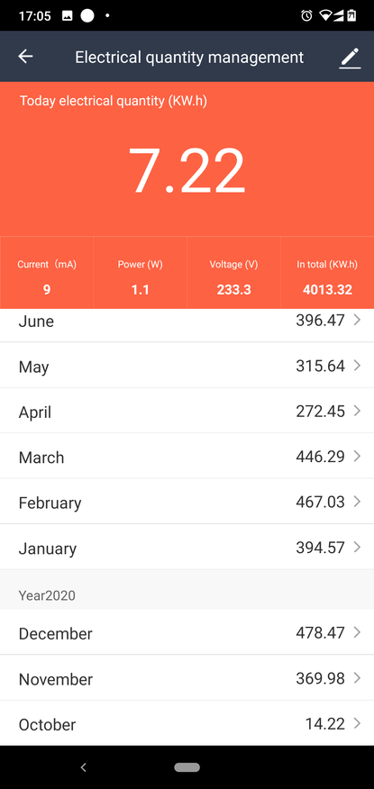Tap the Wi-Fi status icon

pyautogui.click(x=325, y=15)
